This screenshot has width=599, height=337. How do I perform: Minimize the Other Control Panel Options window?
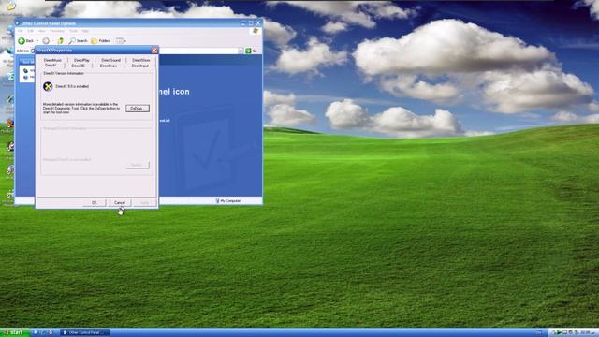[243, 23]
